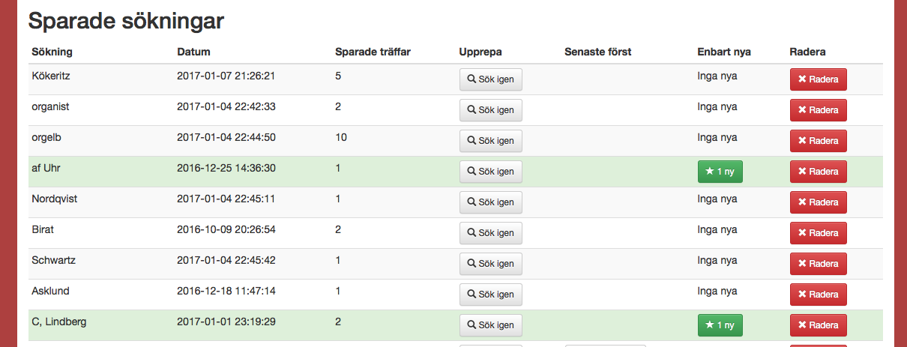Rerun the Schwartz saved search
Screen dimensions: 907x347
point(490,264)
